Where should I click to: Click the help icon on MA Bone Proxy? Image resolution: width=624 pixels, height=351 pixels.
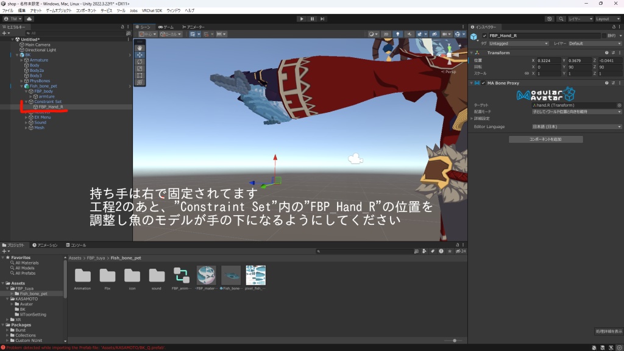[x=607, y=83]
